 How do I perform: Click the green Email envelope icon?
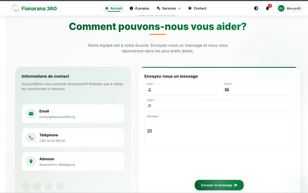pyautogui.click(x=31, y=113)
